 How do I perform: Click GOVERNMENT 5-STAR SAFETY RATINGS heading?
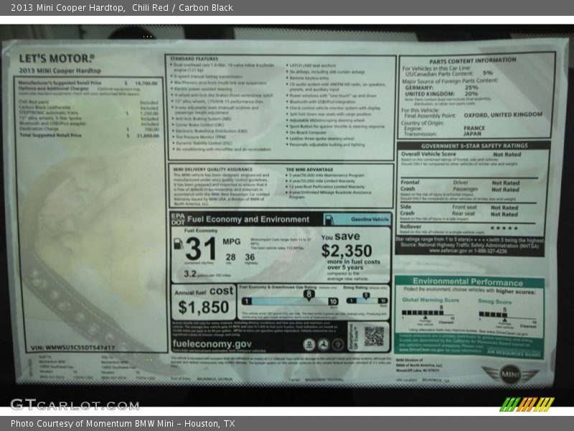point(474,146)
